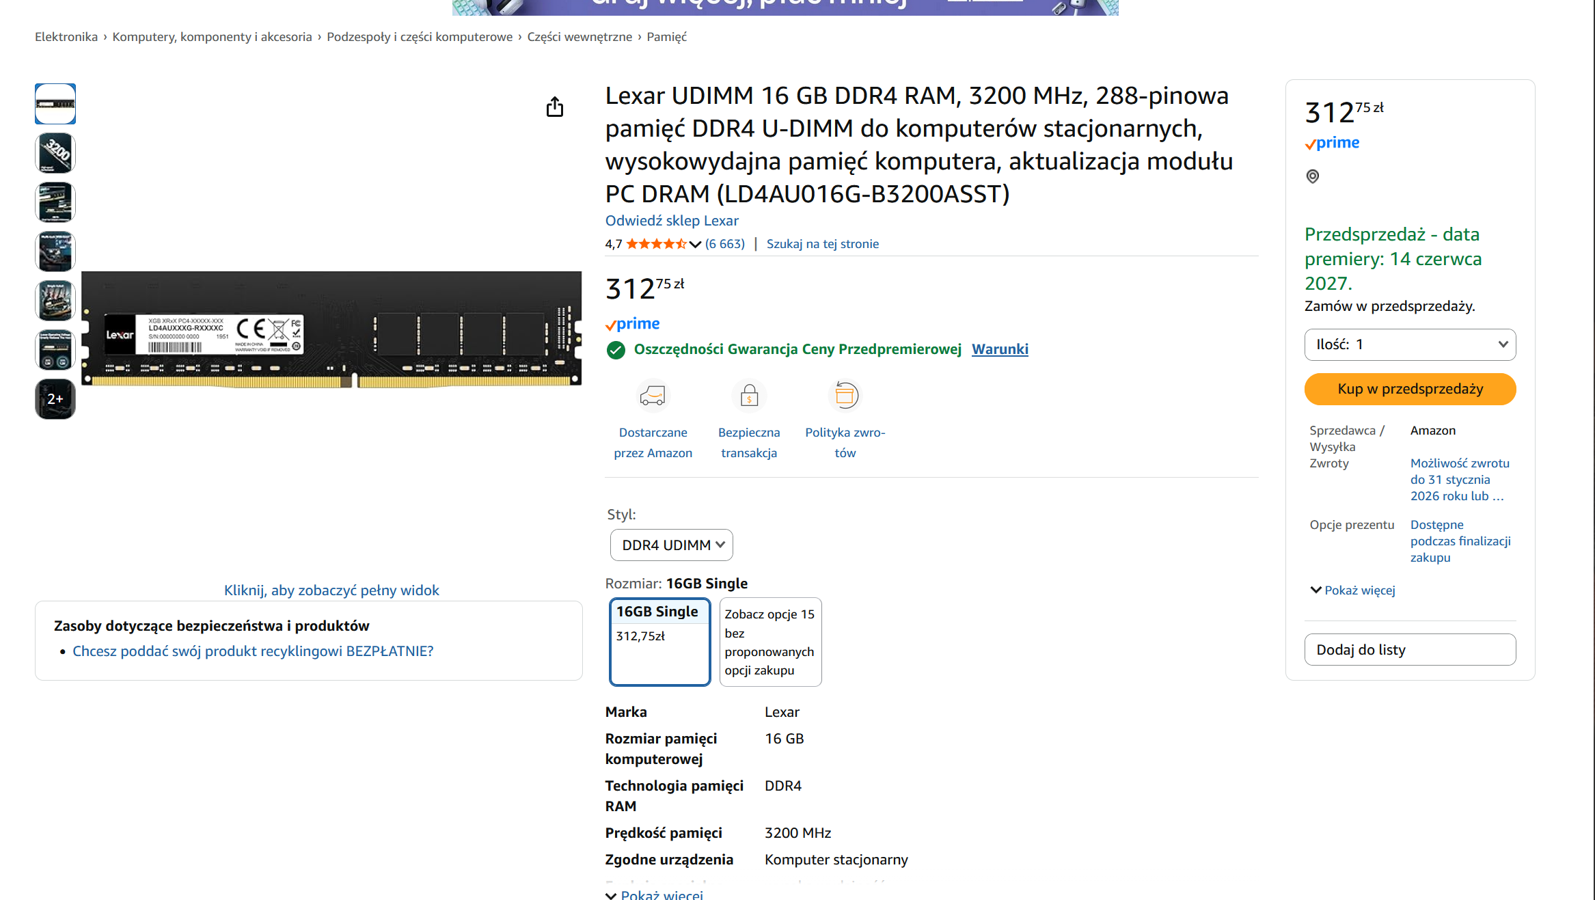The height and width of the screenshot is (900, 1595).
Task: Click the Prime logo in buy box
Action: click(x=1332, y=143)
